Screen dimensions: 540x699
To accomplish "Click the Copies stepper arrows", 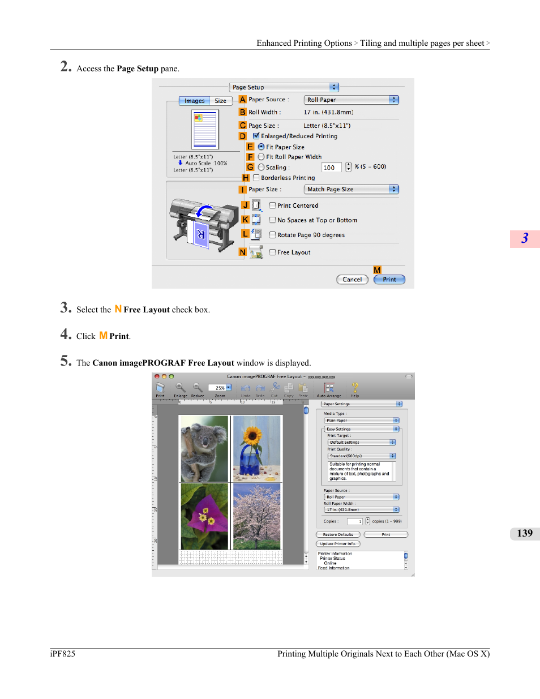I will [x=367, y=521].
